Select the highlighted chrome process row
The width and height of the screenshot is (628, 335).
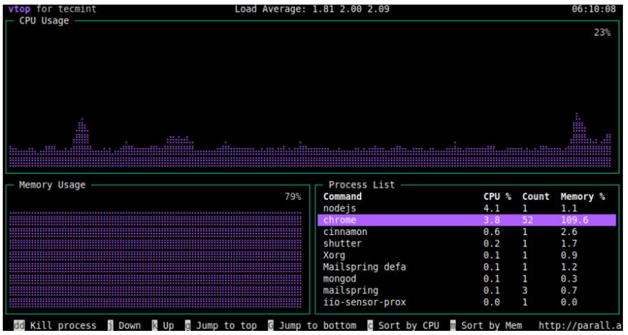point(466,220)
